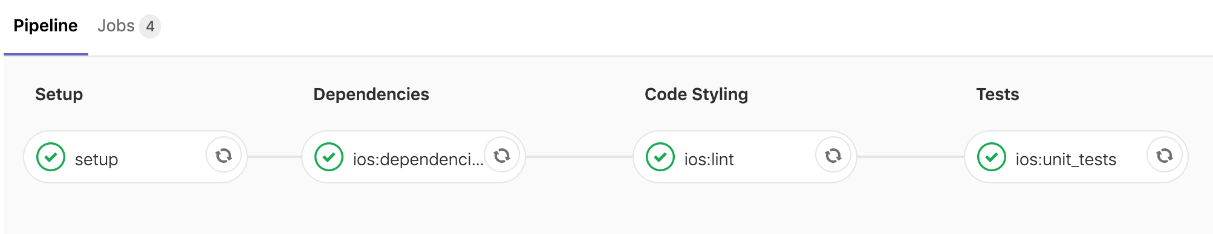Retry the ios:unit_tests job
This screenshot has height=234, width=1213.
[1165, 156]
